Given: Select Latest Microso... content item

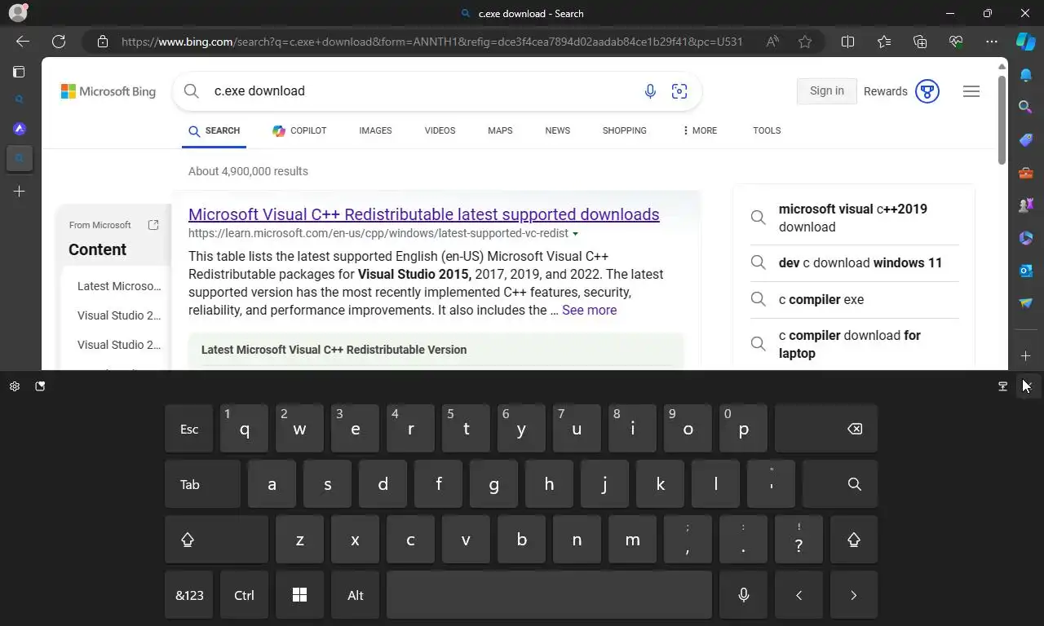Looking at the screenshot, I should click(x=119, y=286).
